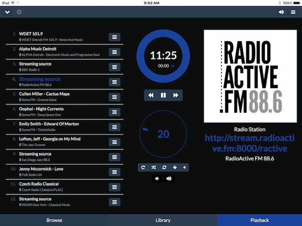302x226 pixels.
Task: Open volume control in top bar
Action: [x=281, y=12]
